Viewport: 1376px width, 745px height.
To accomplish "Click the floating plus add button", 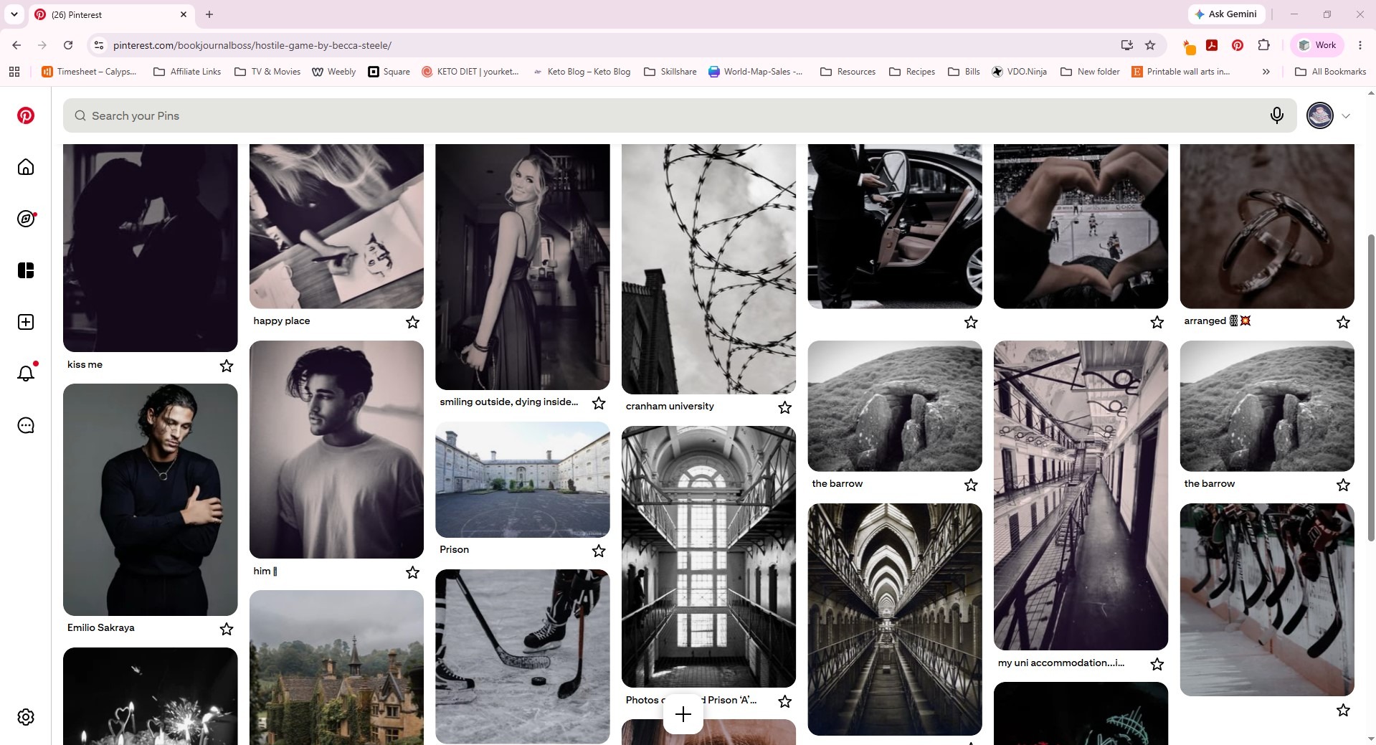I will coord(683,714).
